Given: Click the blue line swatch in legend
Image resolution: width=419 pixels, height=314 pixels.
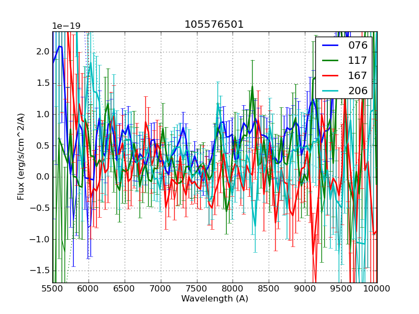Looking at the screenshot, I should 331,46.
